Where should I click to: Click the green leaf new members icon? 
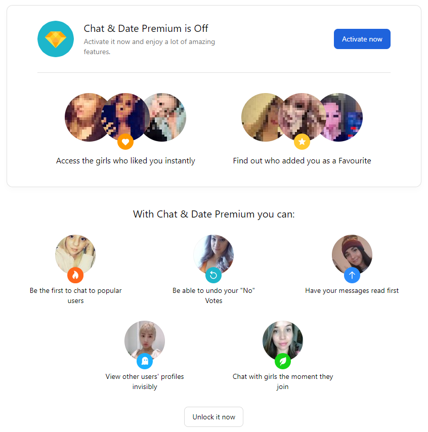[x=282, y=361]
